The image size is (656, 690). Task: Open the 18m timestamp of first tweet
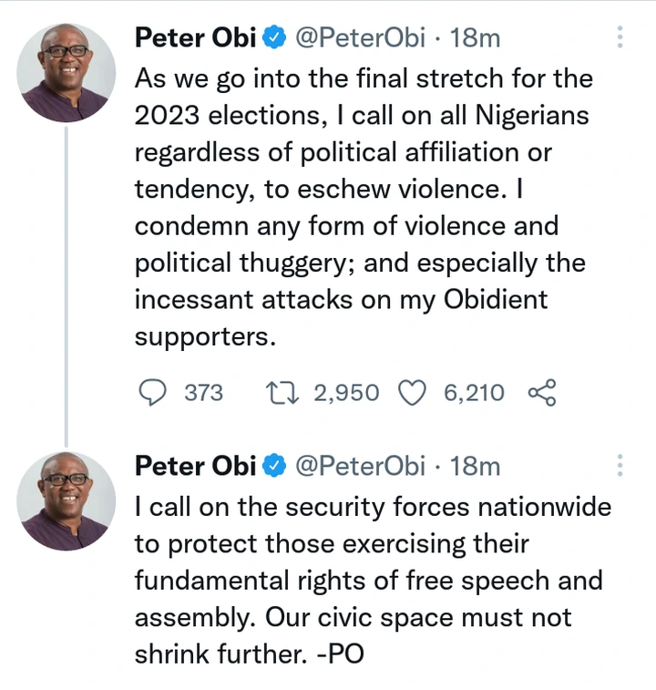tap(475, 37)
